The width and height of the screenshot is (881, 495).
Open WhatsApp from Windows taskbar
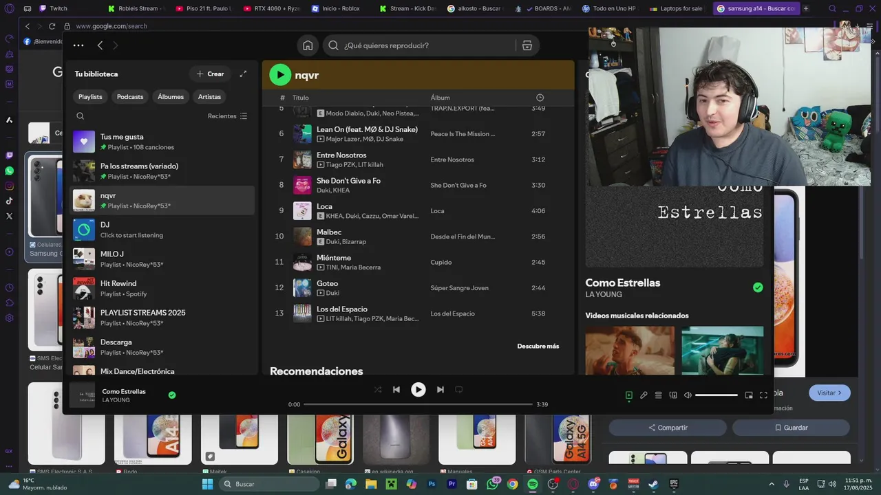[x=492, y=484]
